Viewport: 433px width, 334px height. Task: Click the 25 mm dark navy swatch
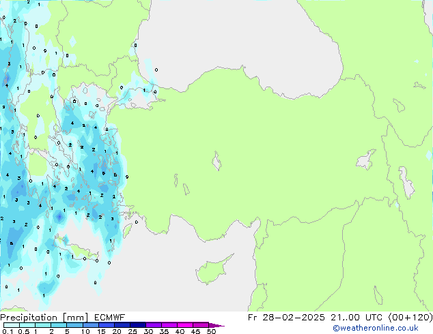(137, 325)
